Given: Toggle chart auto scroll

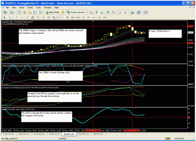Looking at the screenshot, I should pos(120,12).
